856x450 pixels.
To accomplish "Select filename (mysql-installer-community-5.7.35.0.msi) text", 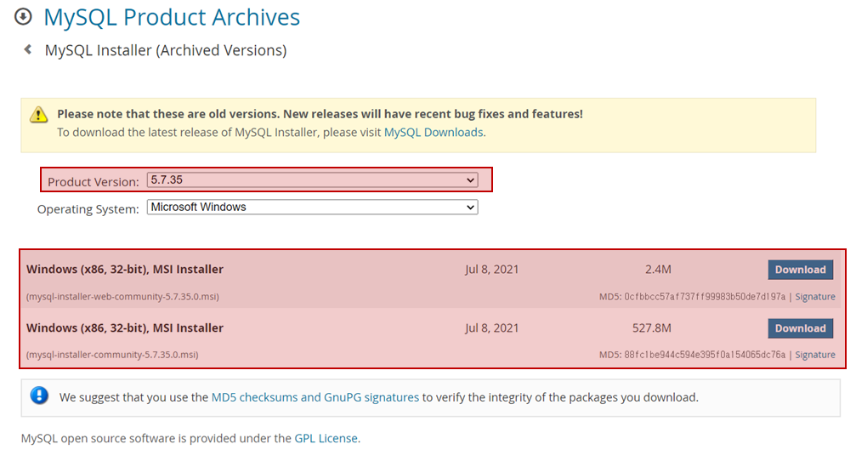I will [112, 355].
